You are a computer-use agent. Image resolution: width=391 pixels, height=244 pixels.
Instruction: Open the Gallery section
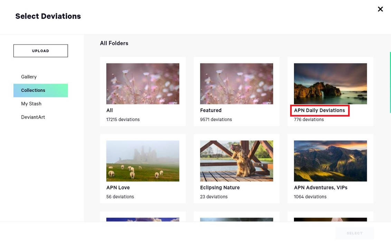point(29,77)
